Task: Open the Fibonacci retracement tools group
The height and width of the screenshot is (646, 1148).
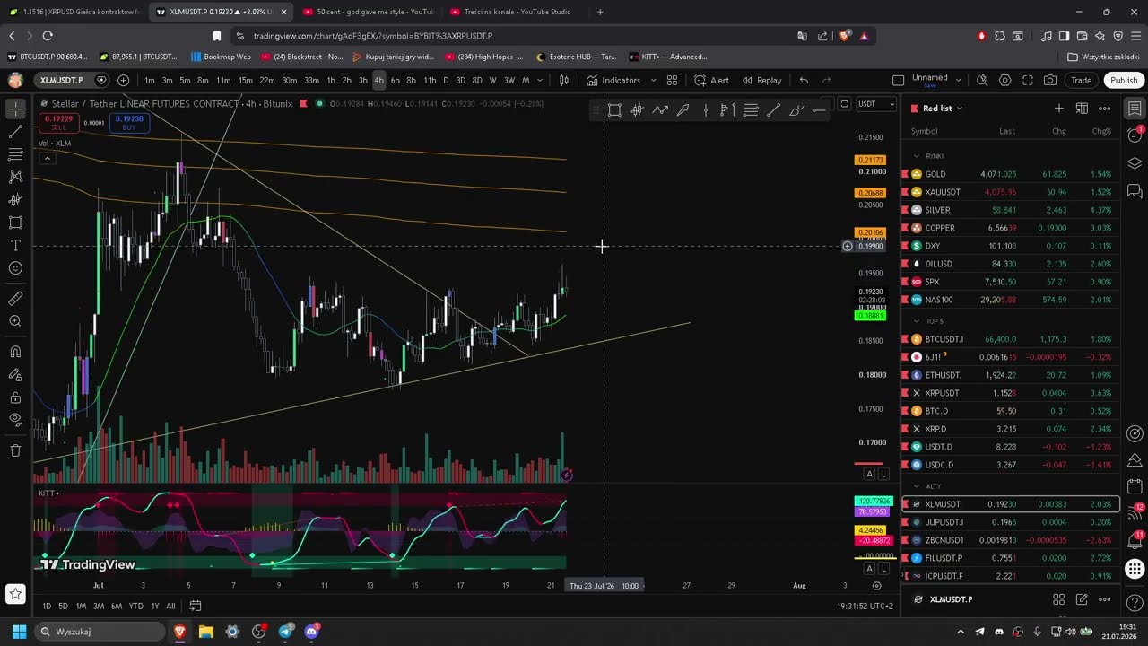Action: click(x=15, y=154)
